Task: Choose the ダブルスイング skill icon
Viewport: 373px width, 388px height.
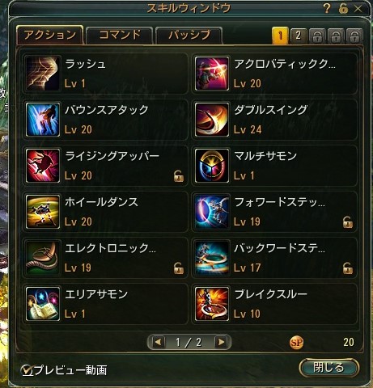Action: pyautogui.click(x=212, y=120)
